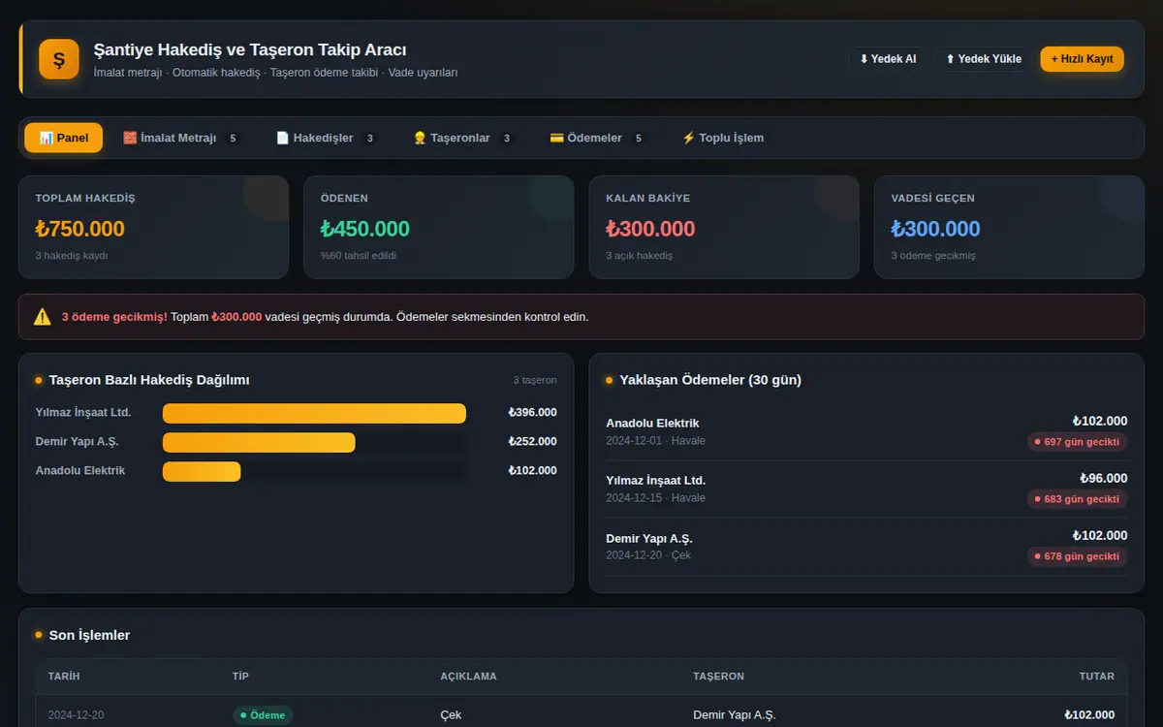The height and width of the screenshot is (727, 1163).
Task: Click the orange Ş app logo
Action: (x=59, y=59)
